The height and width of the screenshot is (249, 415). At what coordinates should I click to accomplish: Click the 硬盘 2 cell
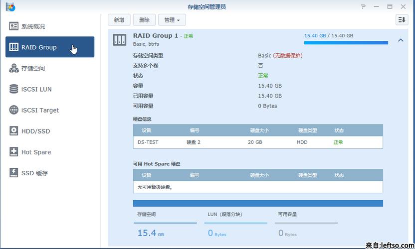tap(194, 142)
